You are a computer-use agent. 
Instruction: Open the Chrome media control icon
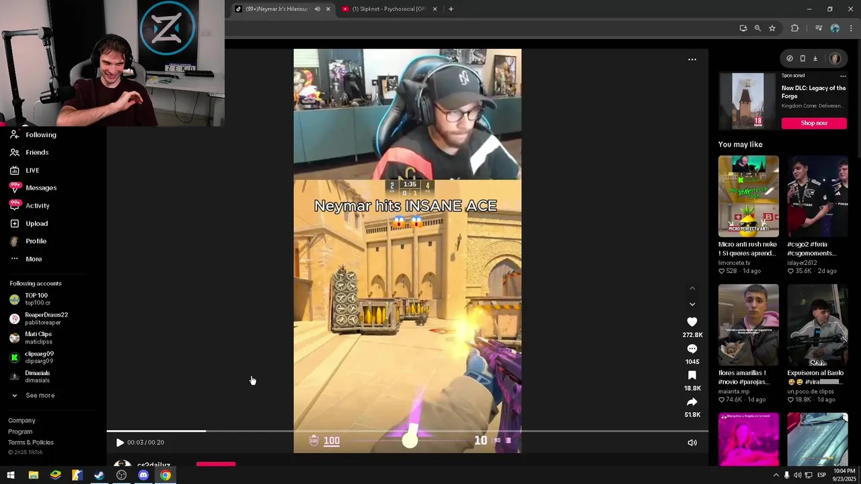tap(819, 28)
